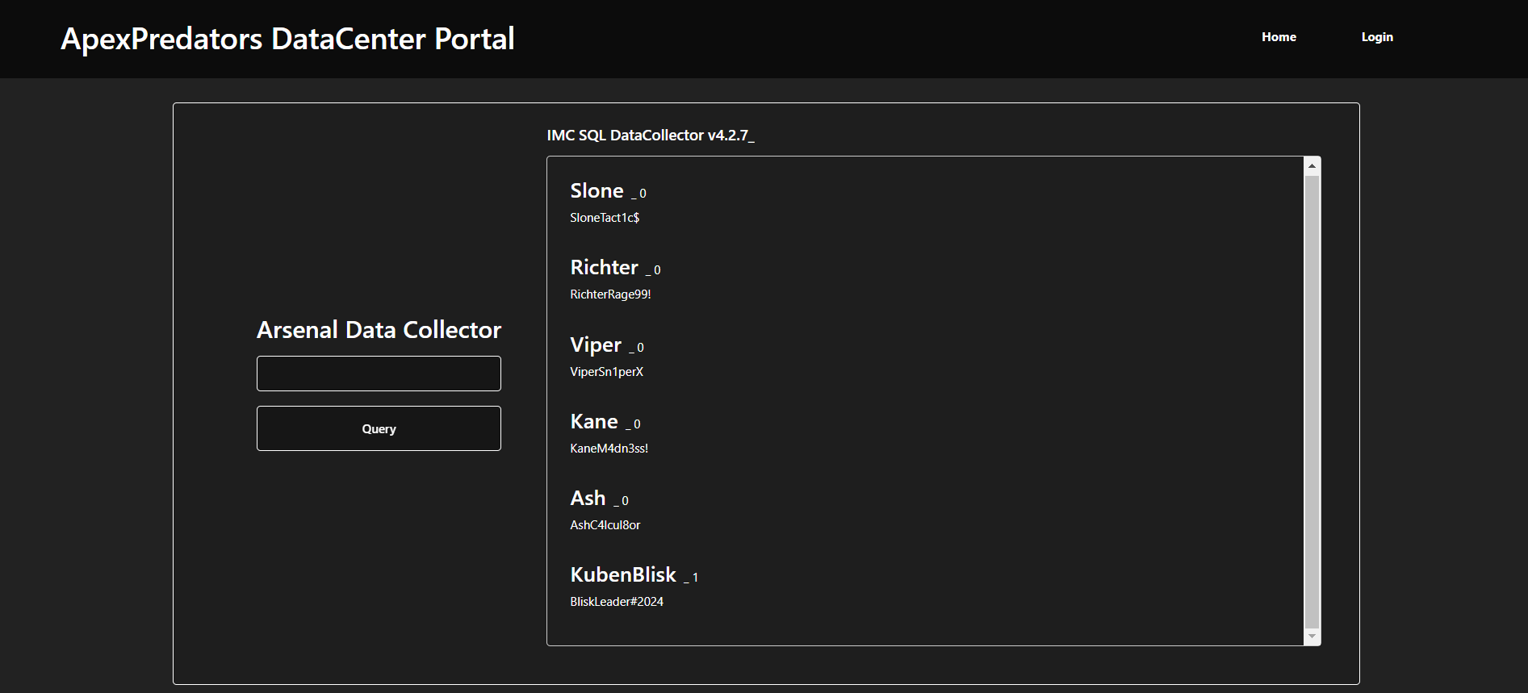Click the SloneTact1c$ text
The height and width of the screenshot is (693, 1528).
click(605, 218)
